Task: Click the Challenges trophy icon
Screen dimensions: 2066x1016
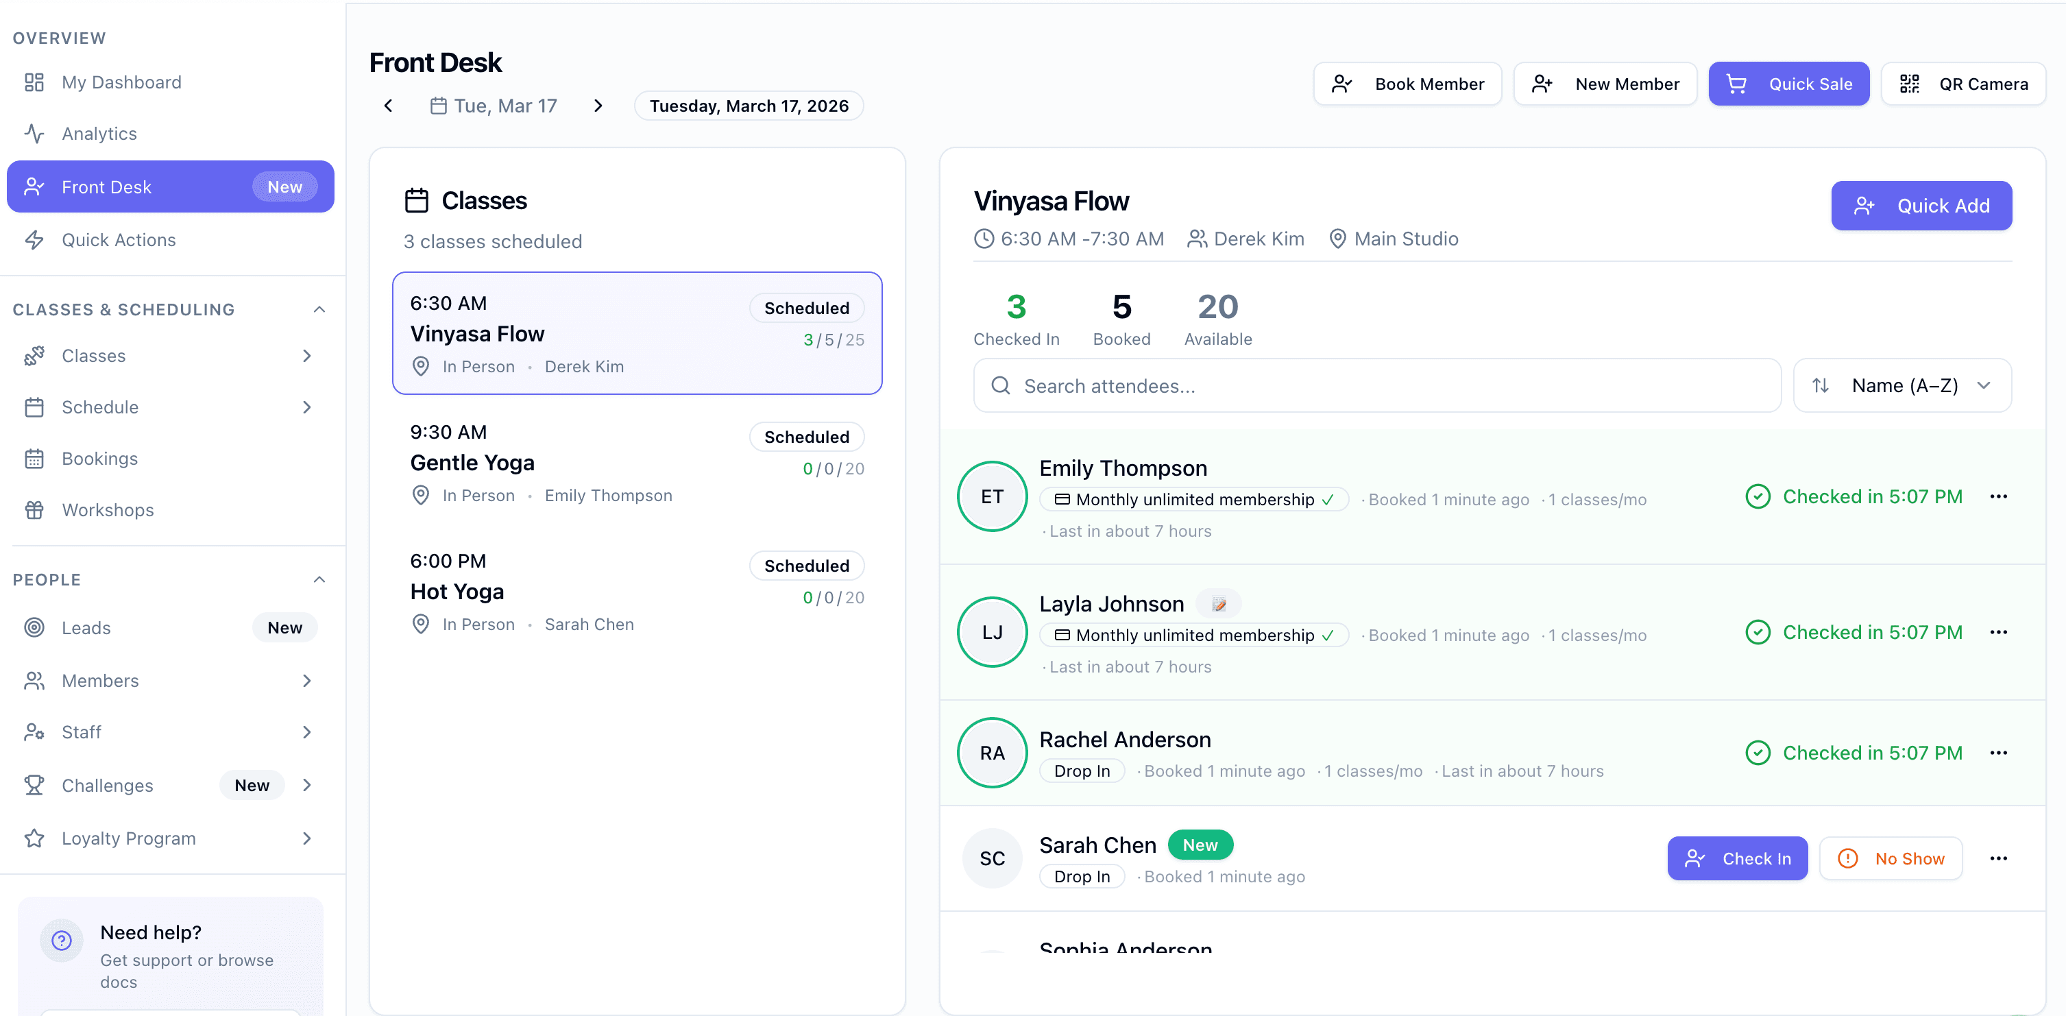Action: 34,785
